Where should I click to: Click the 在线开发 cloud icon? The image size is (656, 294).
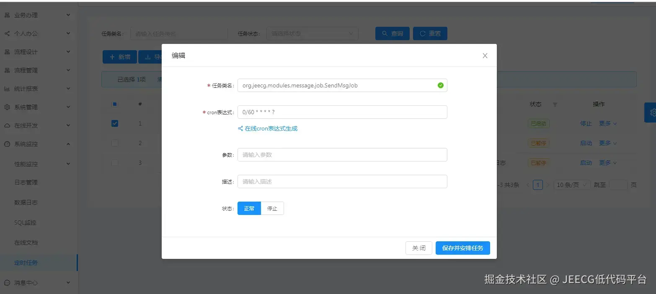7,125
